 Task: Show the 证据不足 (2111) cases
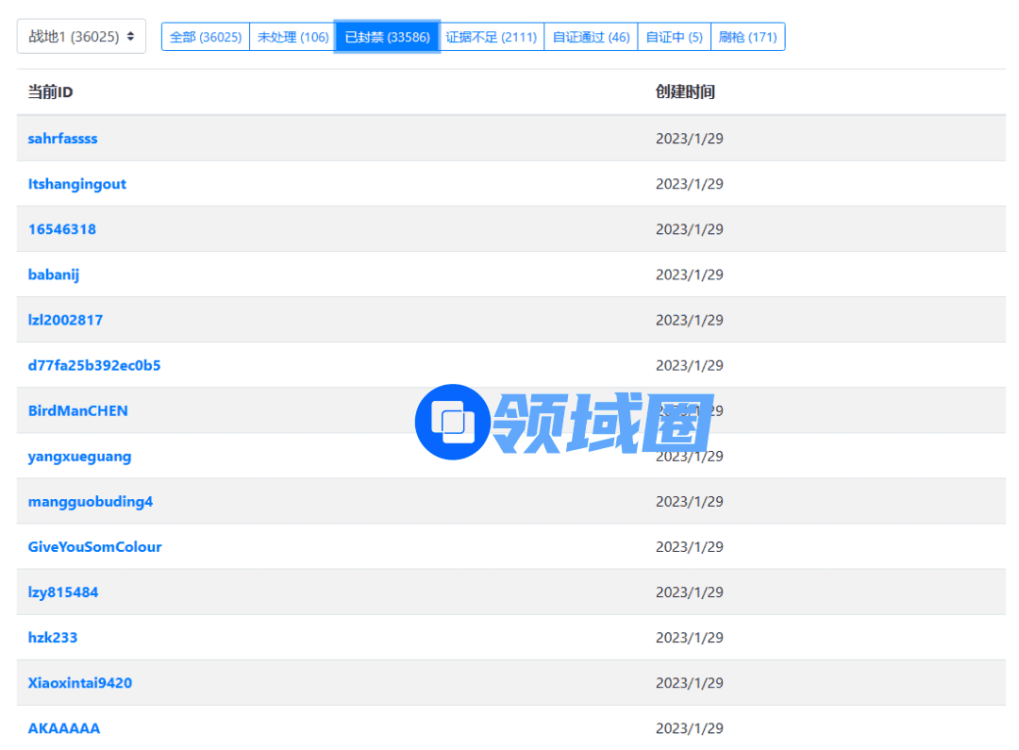pos(491,38)
